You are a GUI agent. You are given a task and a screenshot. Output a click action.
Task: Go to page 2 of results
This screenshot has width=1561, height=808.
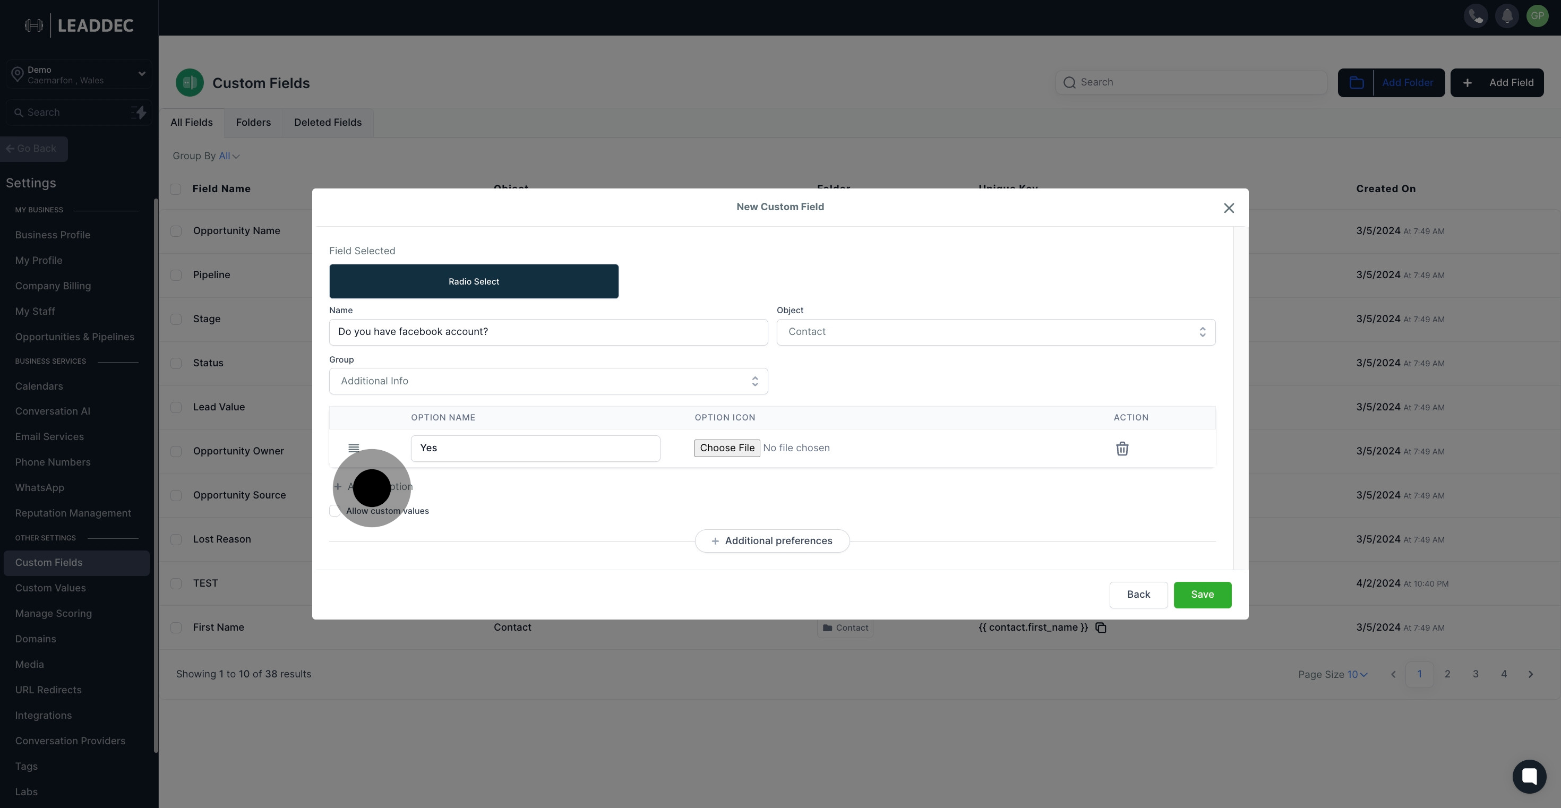click(1447, 674)
